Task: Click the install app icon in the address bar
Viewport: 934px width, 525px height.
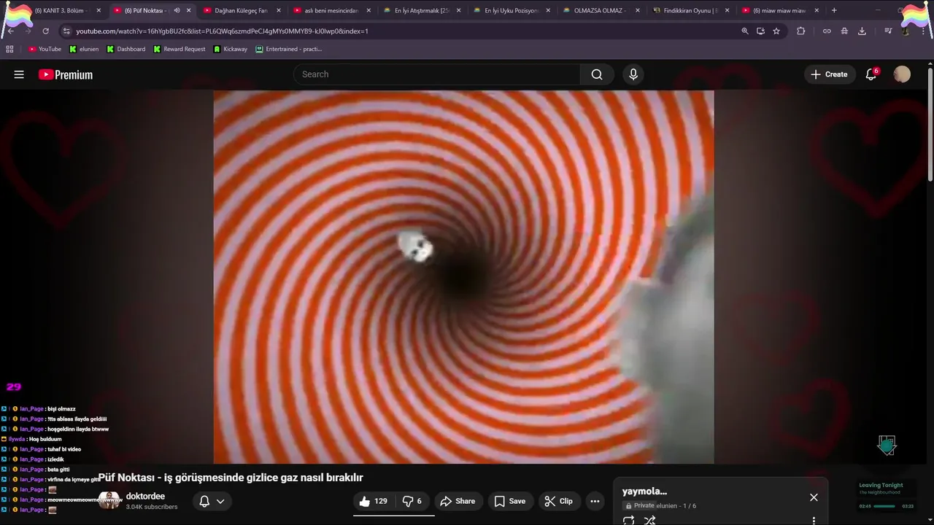Action: [760, 31]
